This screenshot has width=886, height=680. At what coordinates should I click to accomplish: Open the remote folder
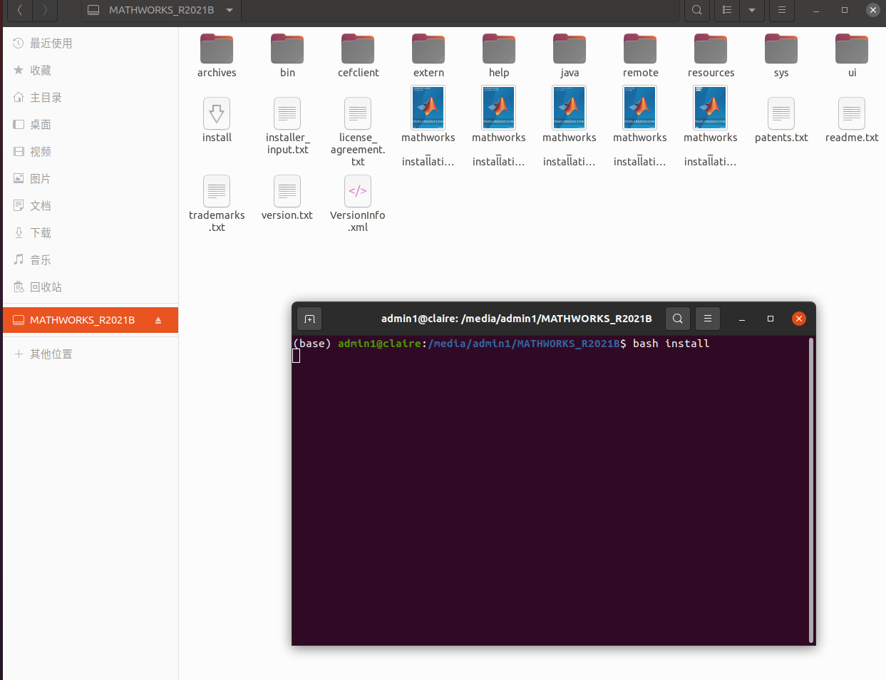[640, 56]
